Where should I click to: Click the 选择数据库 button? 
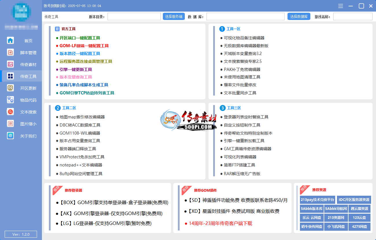[x=299, y=17]
